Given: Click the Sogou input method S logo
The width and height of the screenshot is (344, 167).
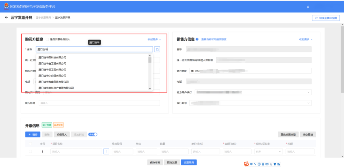Looking at the screenshot, I should (x=247, y=164).
